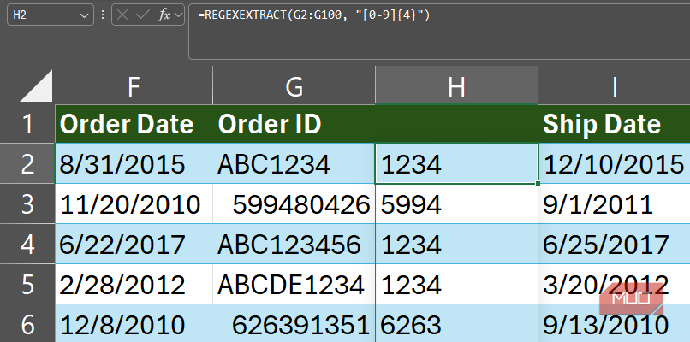Select cell with date 12/10/2015
Image resolution: width=690 pixels, height=342 pixels.
(615, 163)
